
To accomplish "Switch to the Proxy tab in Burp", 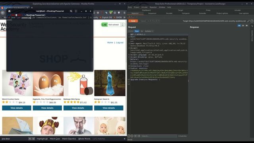I will 208,10.
